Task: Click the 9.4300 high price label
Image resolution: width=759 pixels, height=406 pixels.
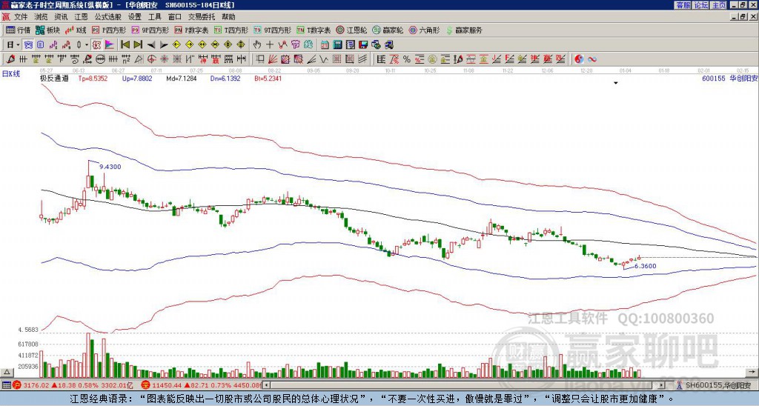Action: click(110, 167)
